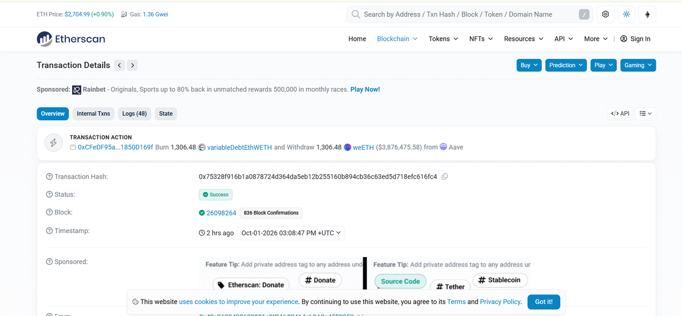The width and height of the screenshot is (682, 316).
Task: Click the slash shortcut key badge in search
Action: (x=584, y=15)
